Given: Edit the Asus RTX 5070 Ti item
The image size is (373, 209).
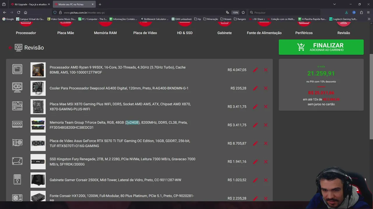Looking at the screenshot, I should (255, 143).
